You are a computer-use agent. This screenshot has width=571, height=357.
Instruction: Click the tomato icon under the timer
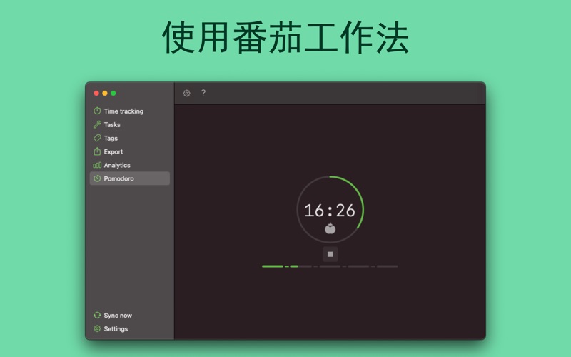point(330,228)
